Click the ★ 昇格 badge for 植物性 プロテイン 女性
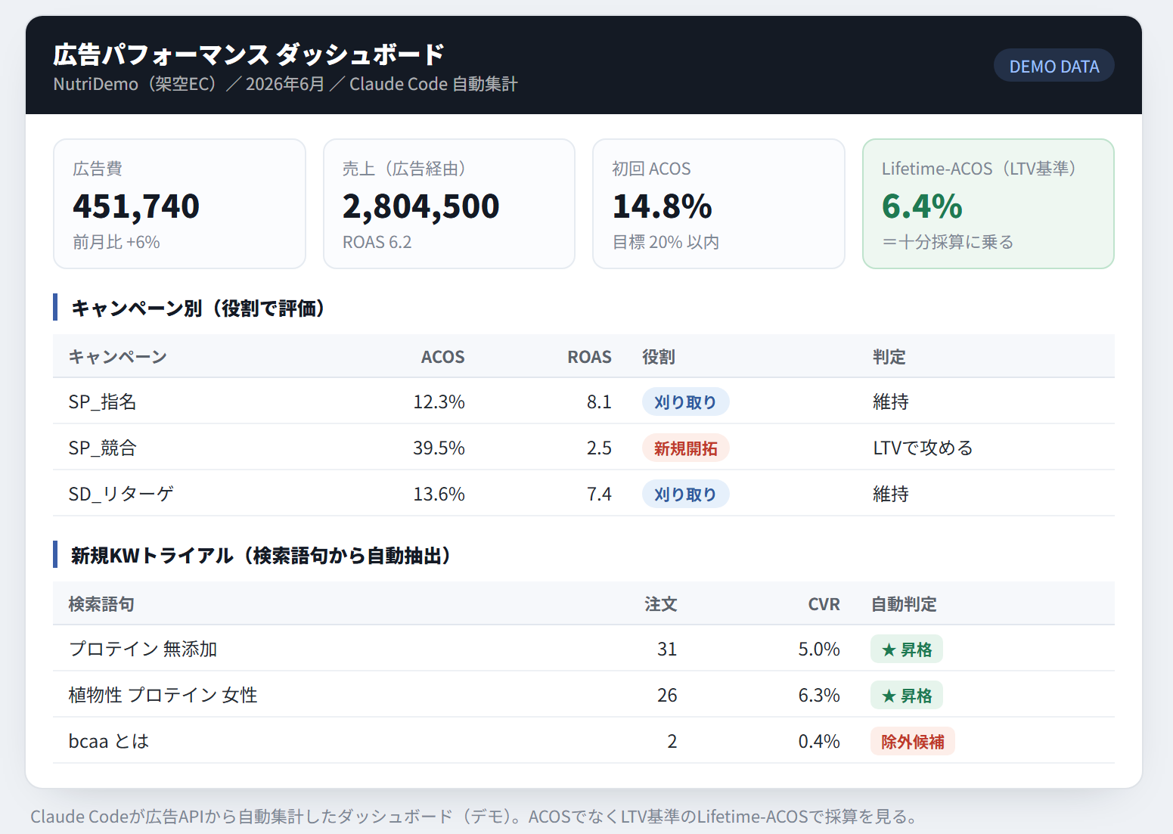The width and height of the screenshot is (1173, 834). tap(907, 696)
